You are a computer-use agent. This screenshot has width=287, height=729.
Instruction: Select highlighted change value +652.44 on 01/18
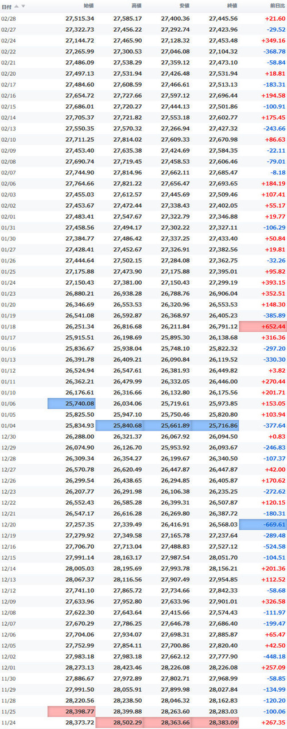263,325
